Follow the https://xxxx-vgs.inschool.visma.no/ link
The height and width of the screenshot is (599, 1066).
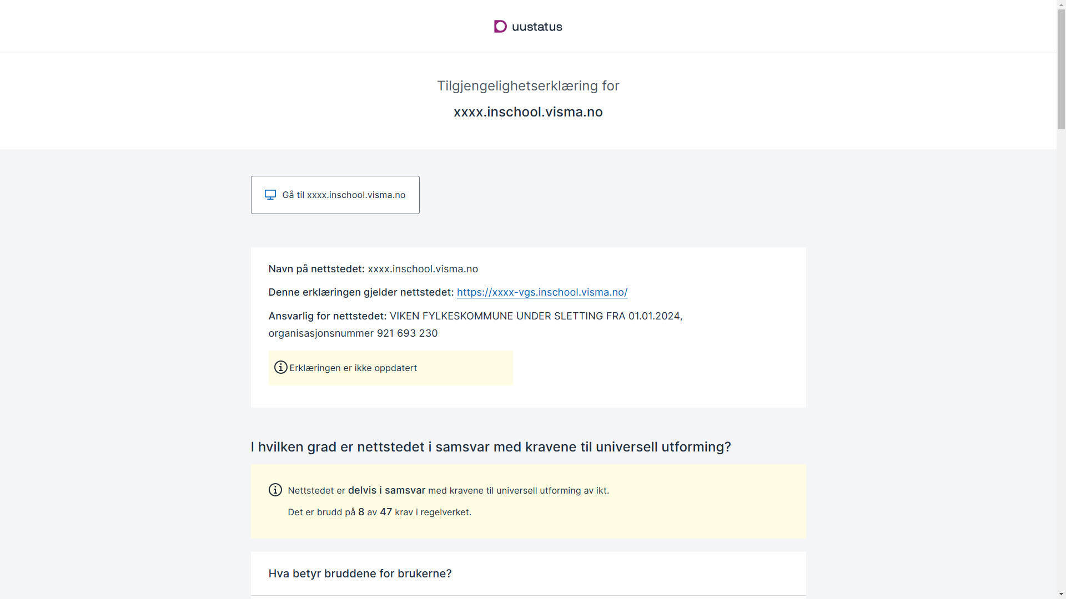pos(542,292)
